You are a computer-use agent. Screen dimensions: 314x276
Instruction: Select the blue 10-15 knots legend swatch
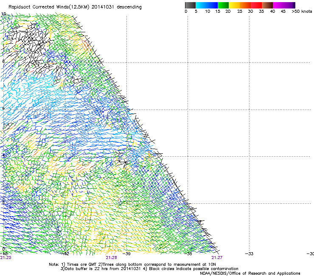pyautogui.click(x=212, y=5)
